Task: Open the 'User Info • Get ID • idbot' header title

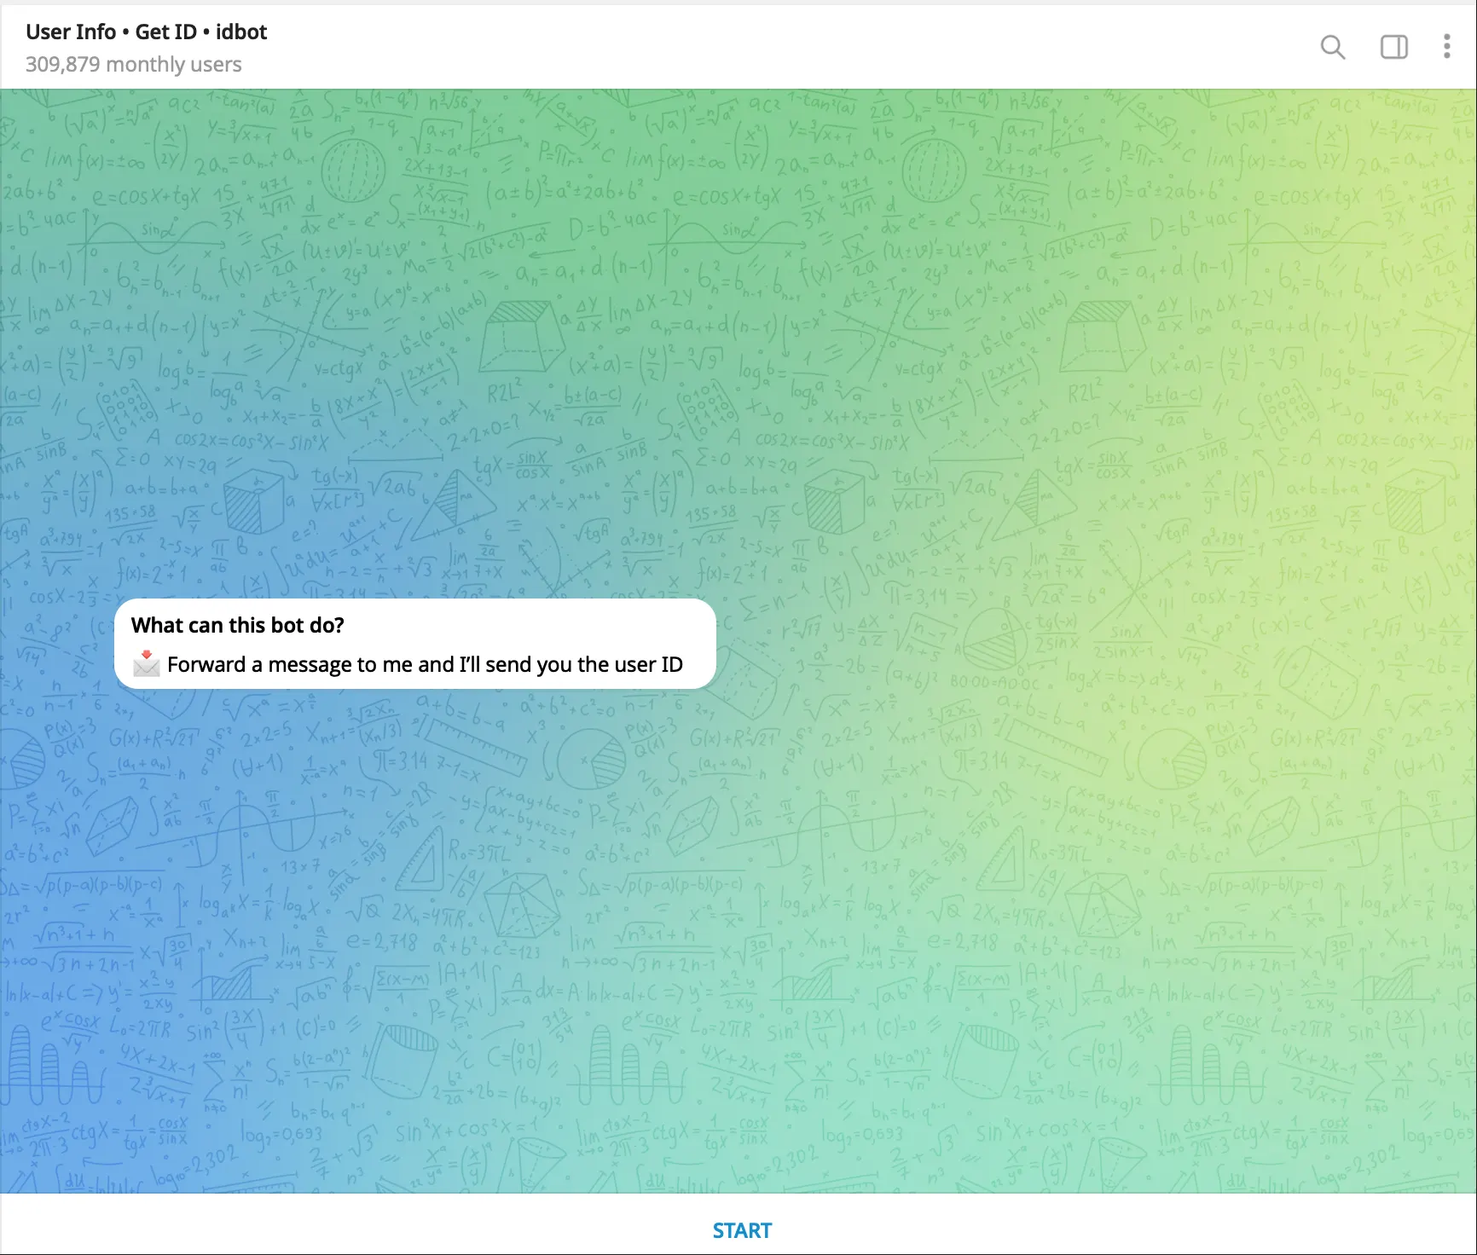Action: [x=146, y=32]
